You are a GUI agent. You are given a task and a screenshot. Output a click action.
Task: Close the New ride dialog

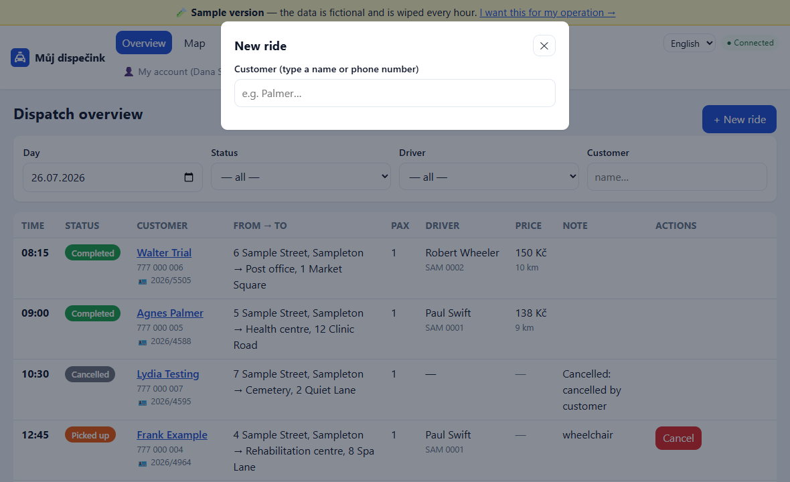544,46
